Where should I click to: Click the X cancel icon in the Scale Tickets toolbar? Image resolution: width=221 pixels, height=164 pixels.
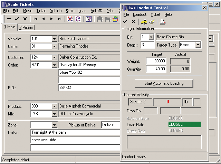click(x=25, y=19)
